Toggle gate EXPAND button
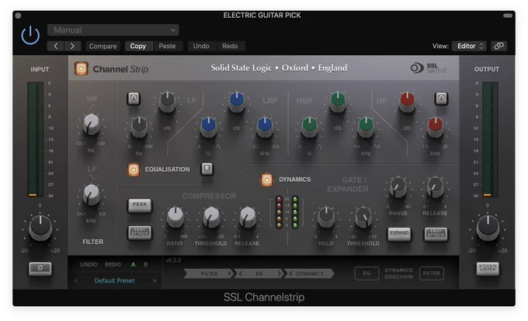The width and height of the screenshot is (528, 321). 399,233
